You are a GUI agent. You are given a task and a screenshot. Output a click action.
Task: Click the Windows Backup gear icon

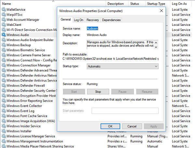click(4, 45)
